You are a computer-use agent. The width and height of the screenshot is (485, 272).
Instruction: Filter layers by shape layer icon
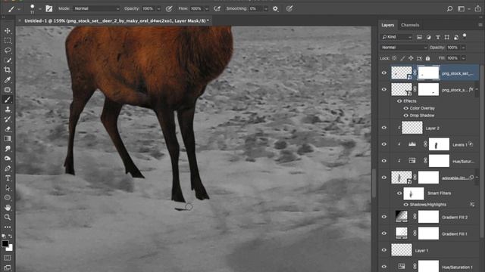pyautogui.click(x=447, y=37)
